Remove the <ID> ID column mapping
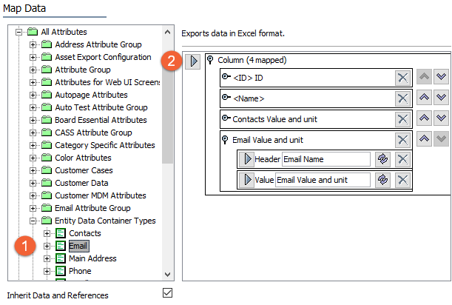The height and width of the screenshot is (305, 452). [402, 78]
